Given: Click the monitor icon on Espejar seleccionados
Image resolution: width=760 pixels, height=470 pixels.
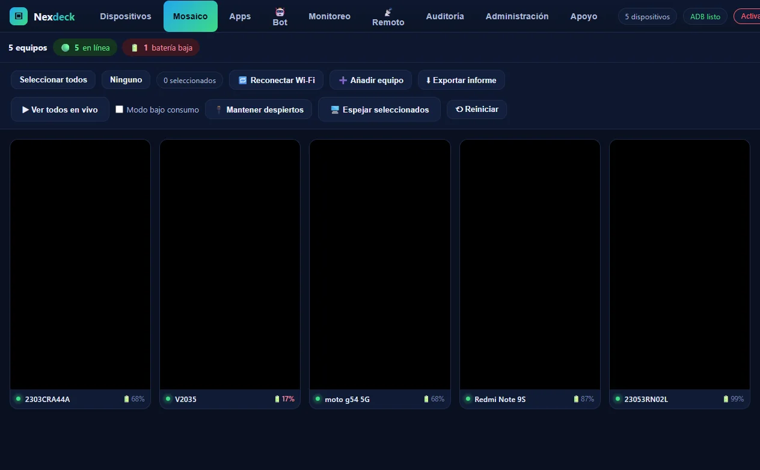Looking at the screenshot, I should click(x=335, y=110).
